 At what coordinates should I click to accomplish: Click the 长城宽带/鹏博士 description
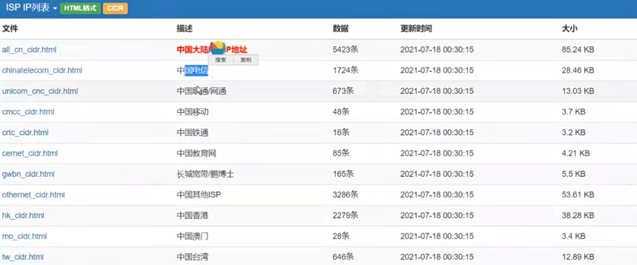click(205, 174)
